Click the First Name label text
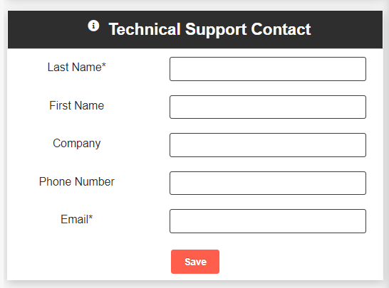The height and width of the screenshot is (288, 389). [x=77, y=105]
